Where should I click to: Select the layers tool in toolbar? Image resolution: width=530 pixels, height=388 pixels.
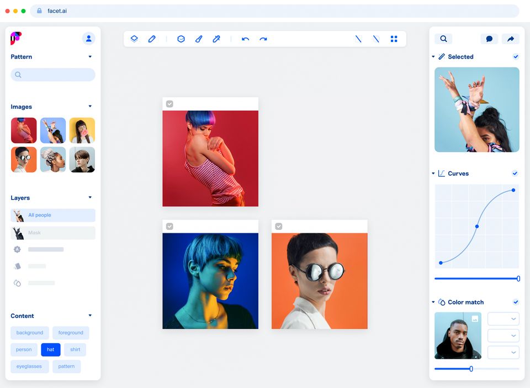click(x=134, y=39)
